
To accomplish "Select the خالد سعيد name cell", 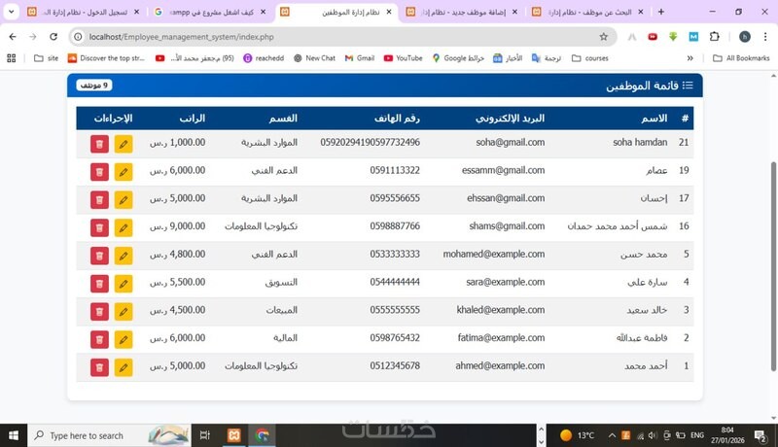I will click(x=647, y=310).
